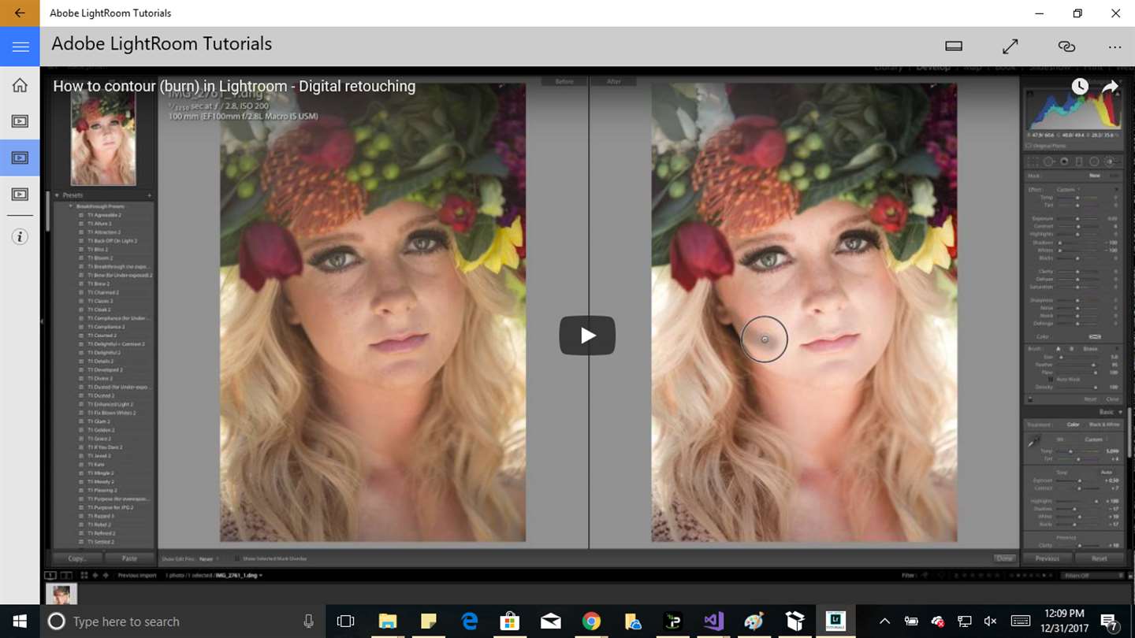Screen dimensions: 1135x638
Task: Click the Done button under the photo
Action: 1004,558
